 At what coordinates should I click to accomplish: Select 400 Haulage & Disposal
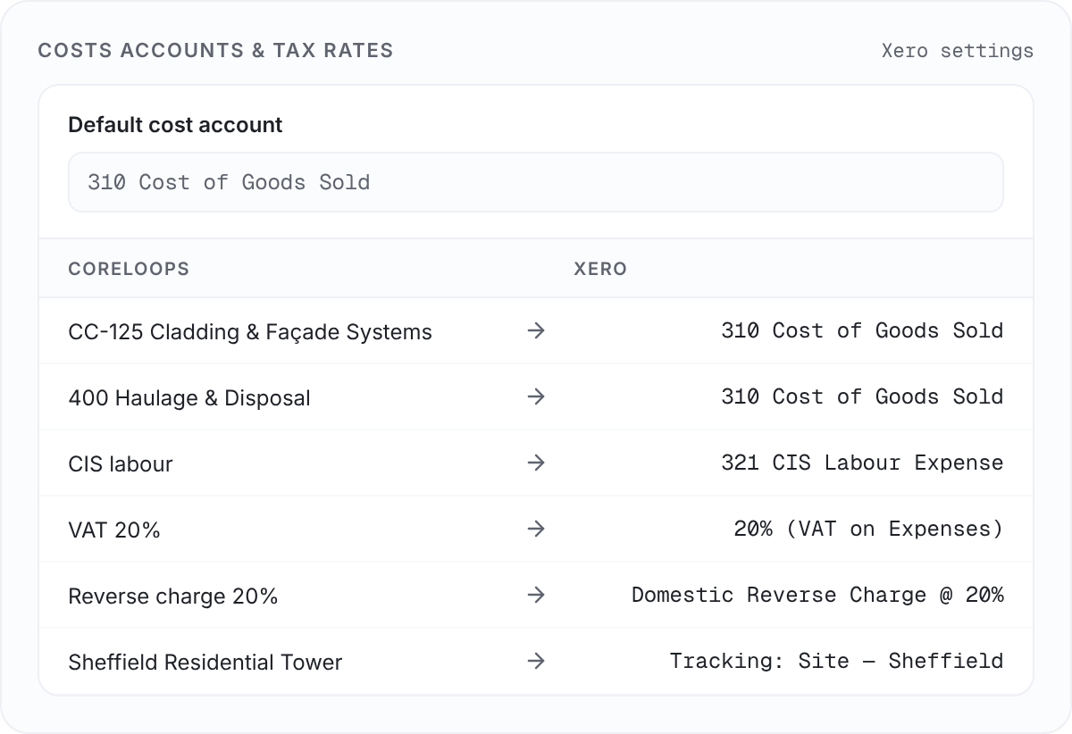pos(189,398)
